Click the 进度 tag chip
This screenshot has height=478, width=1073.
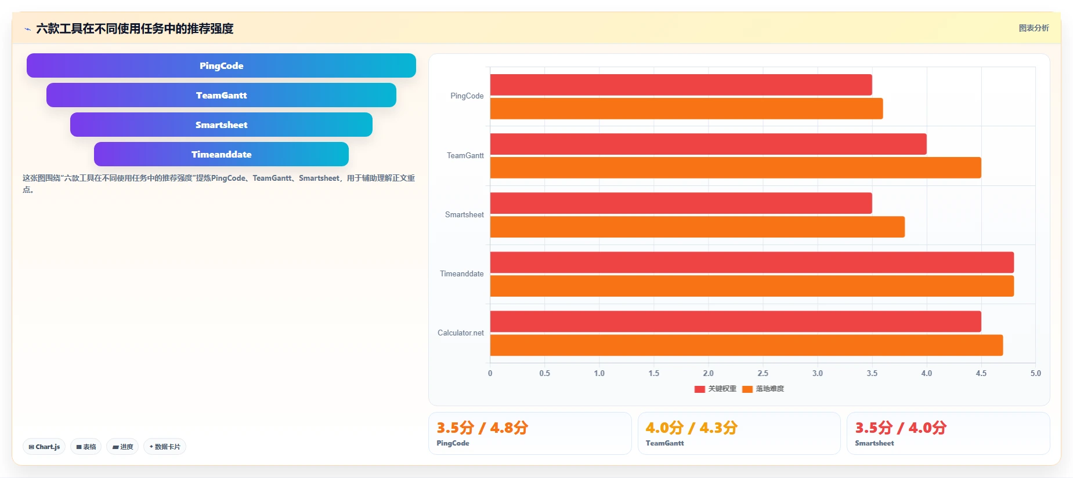(x=122, y=447)
